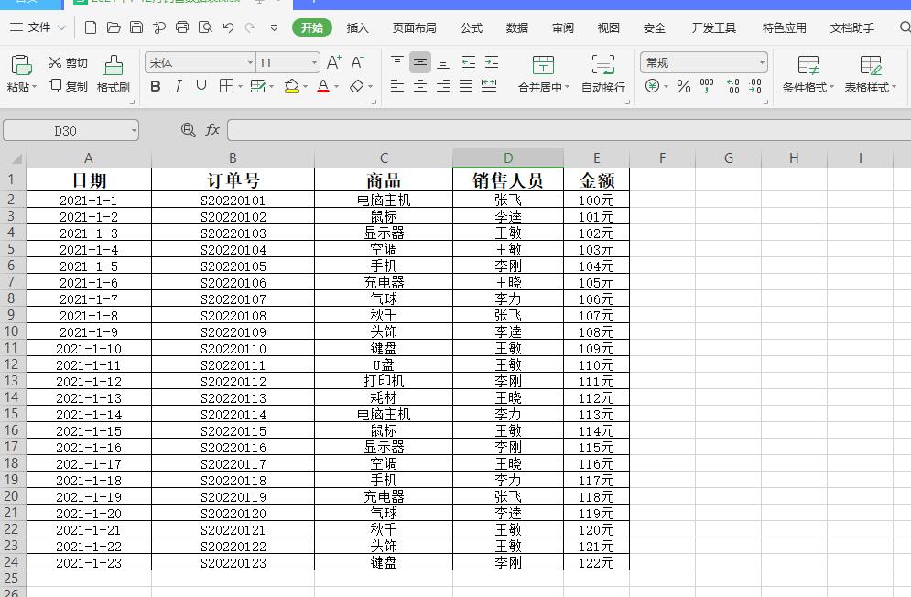Viewport: 911px width, 597px height.
Task: Click the cell borders icon
Action: [x=226, y=87]
